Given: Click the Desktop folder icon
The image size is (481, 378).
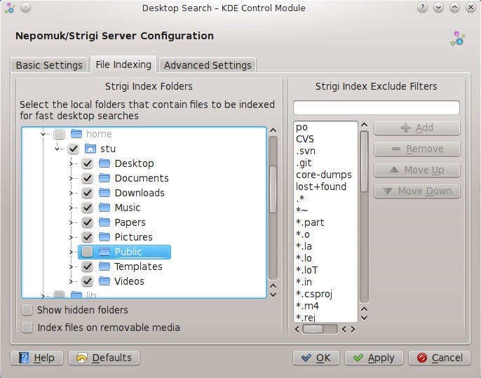Looking at the screenshot, I should coord(104,163).
